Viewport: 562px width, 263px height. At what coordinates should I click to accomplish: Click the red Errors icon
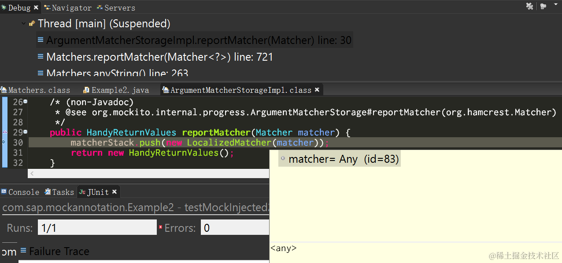[x=161, y=228]
